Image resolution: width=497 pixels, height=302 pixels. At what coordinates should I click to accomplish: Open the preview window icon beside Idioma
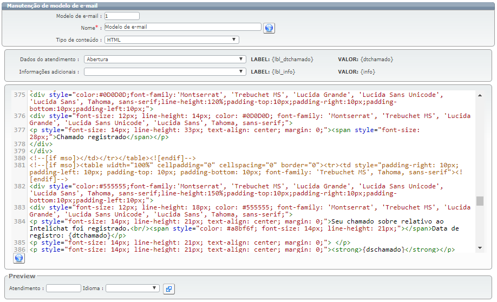(169, 288)
